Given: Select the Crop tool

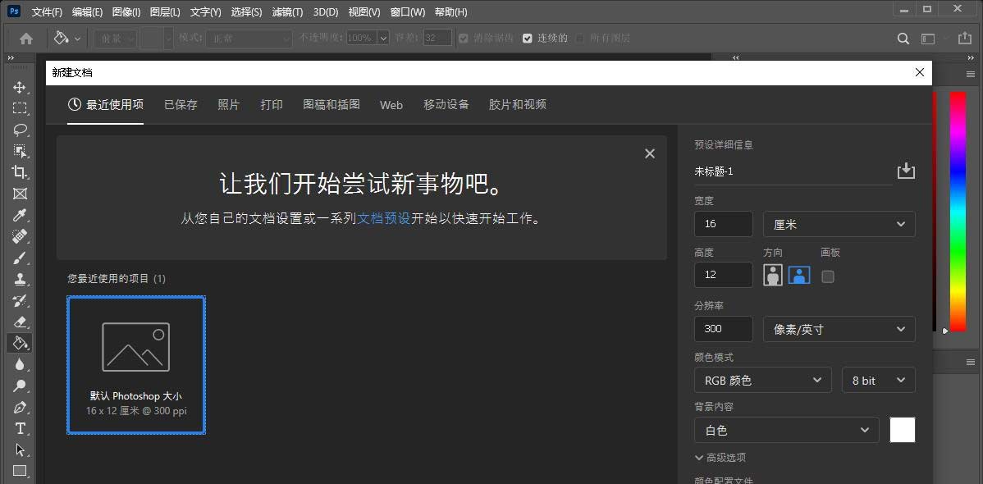Looking at the screenshot, I should click(20, 172).
